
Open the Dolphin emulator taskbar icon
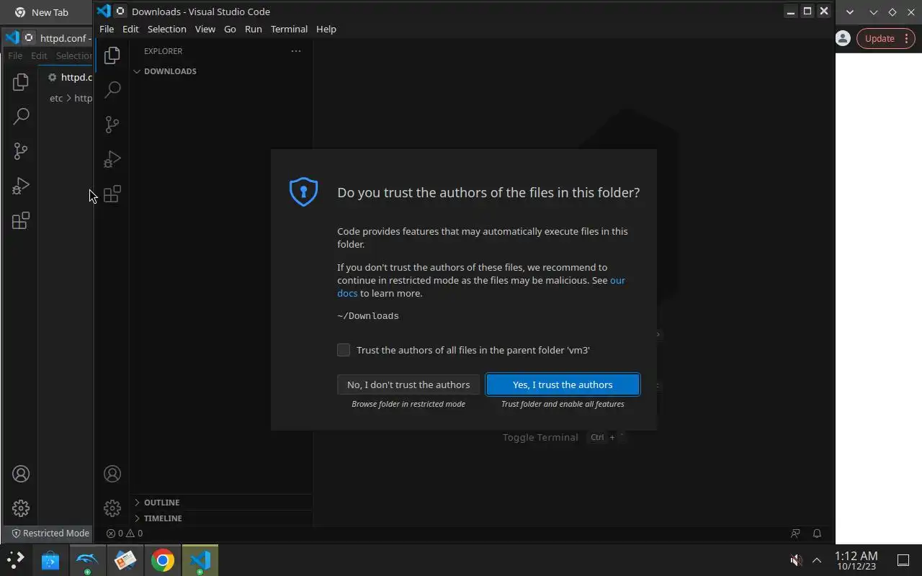point(87,560)
